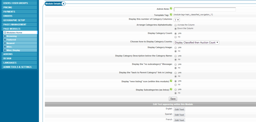Disable Category Description below Category Name

pyautogui.click(x=175, y=60)
